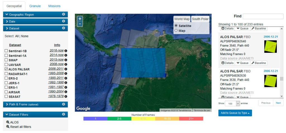The width and height of the screenshot is (286, 133).
Task: Show info for Sentinel-1B dataset
Action: (66, 51)
